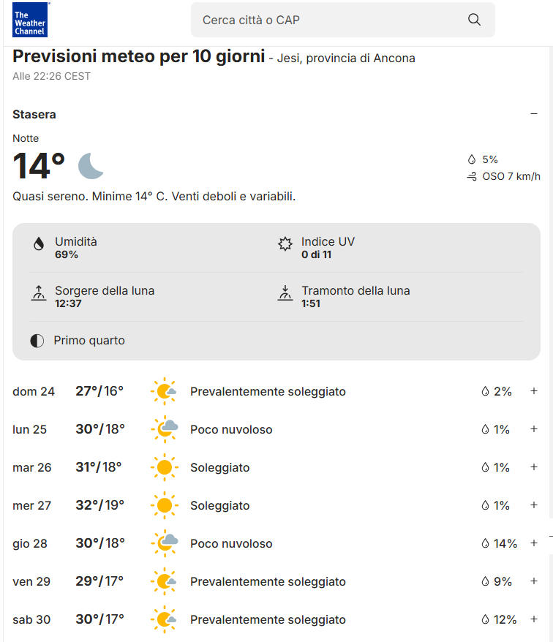Click the partly cloudy icon for lun 25
553x642 pixels.
(165, 429)
